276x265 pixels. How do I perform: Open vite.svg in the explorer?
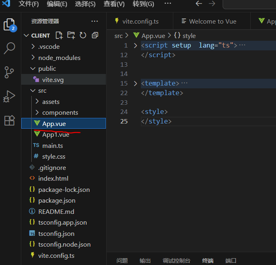click(x=64, y=80)
